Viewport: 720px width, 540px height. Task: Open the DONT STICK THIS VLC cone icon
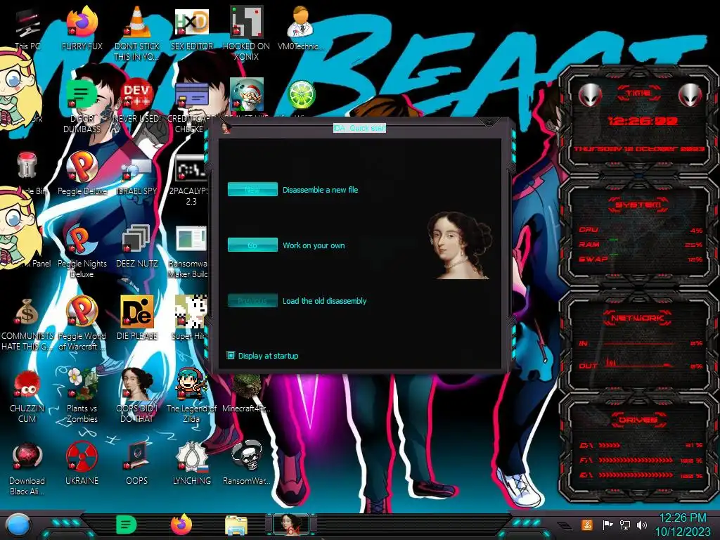(x=137, y=22)
